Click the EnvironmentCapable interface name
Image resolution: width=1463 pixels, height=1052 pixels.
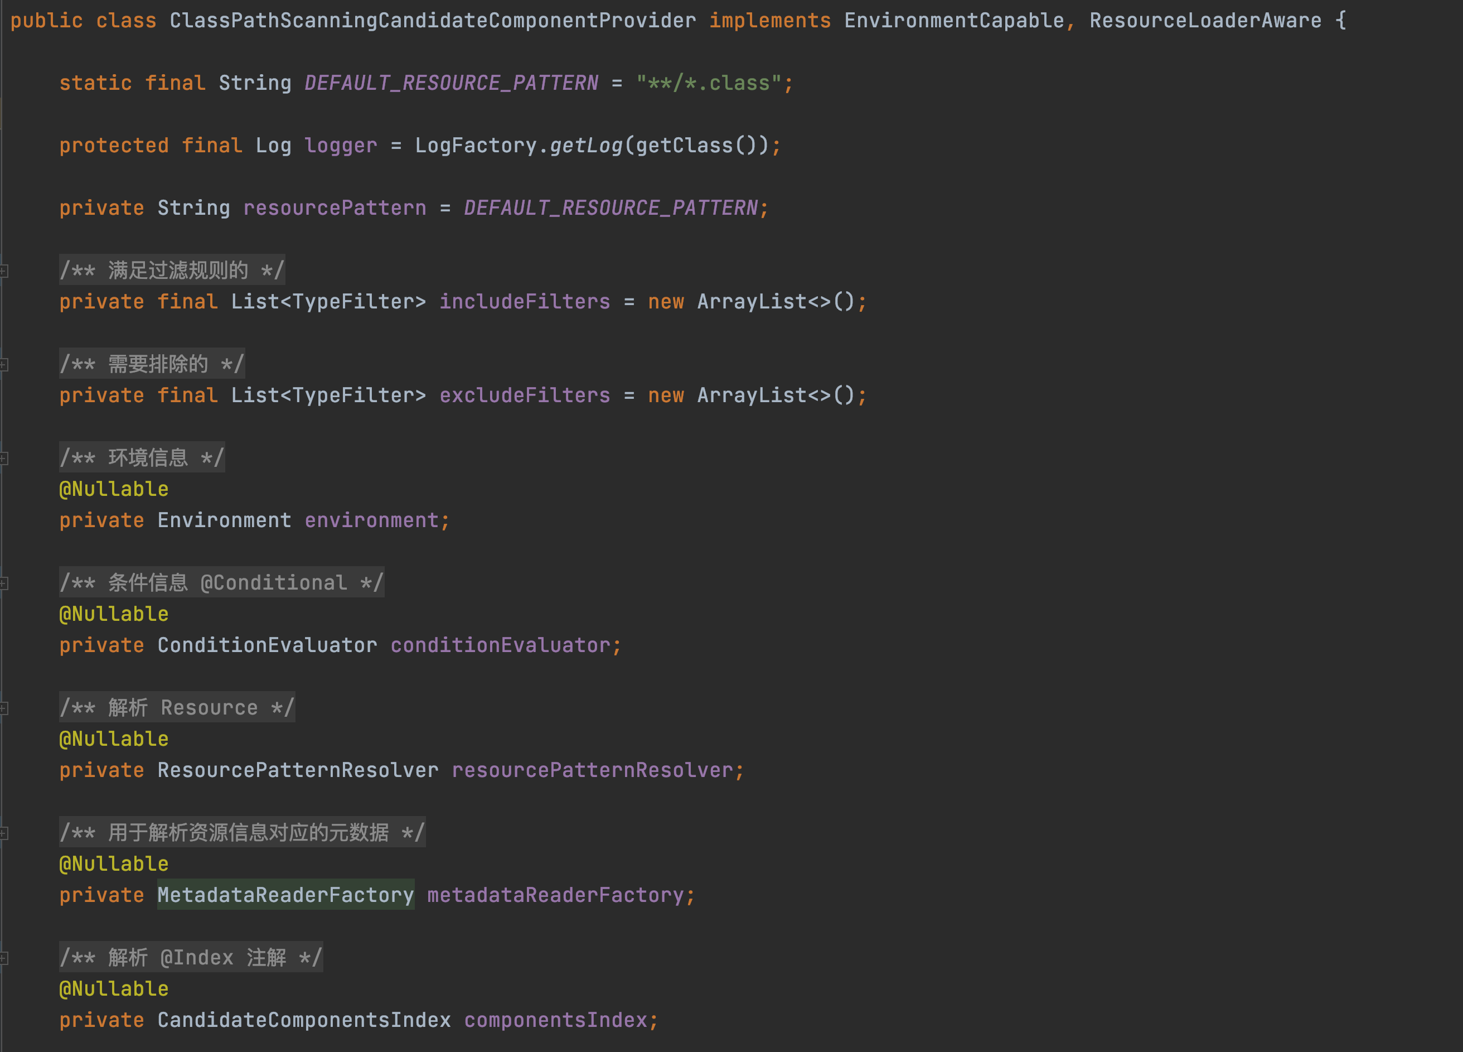click(x=954, y=21)
